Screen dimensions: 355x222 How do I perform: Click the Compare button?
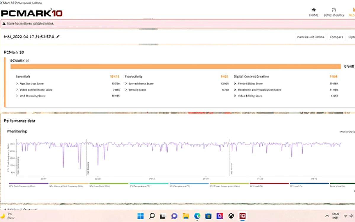pos(336,37)
